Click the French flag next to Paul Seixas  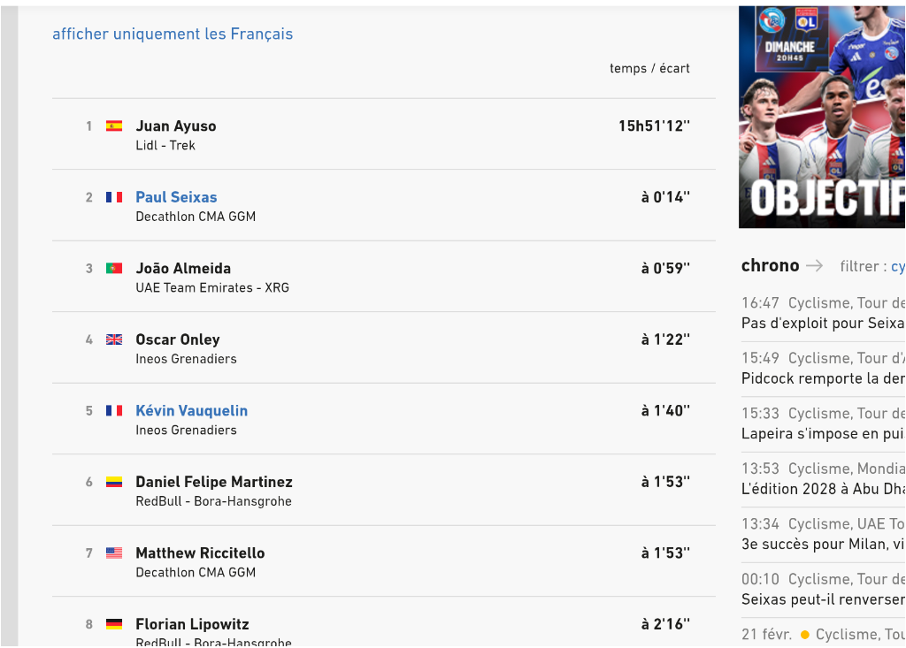(114, 197)
